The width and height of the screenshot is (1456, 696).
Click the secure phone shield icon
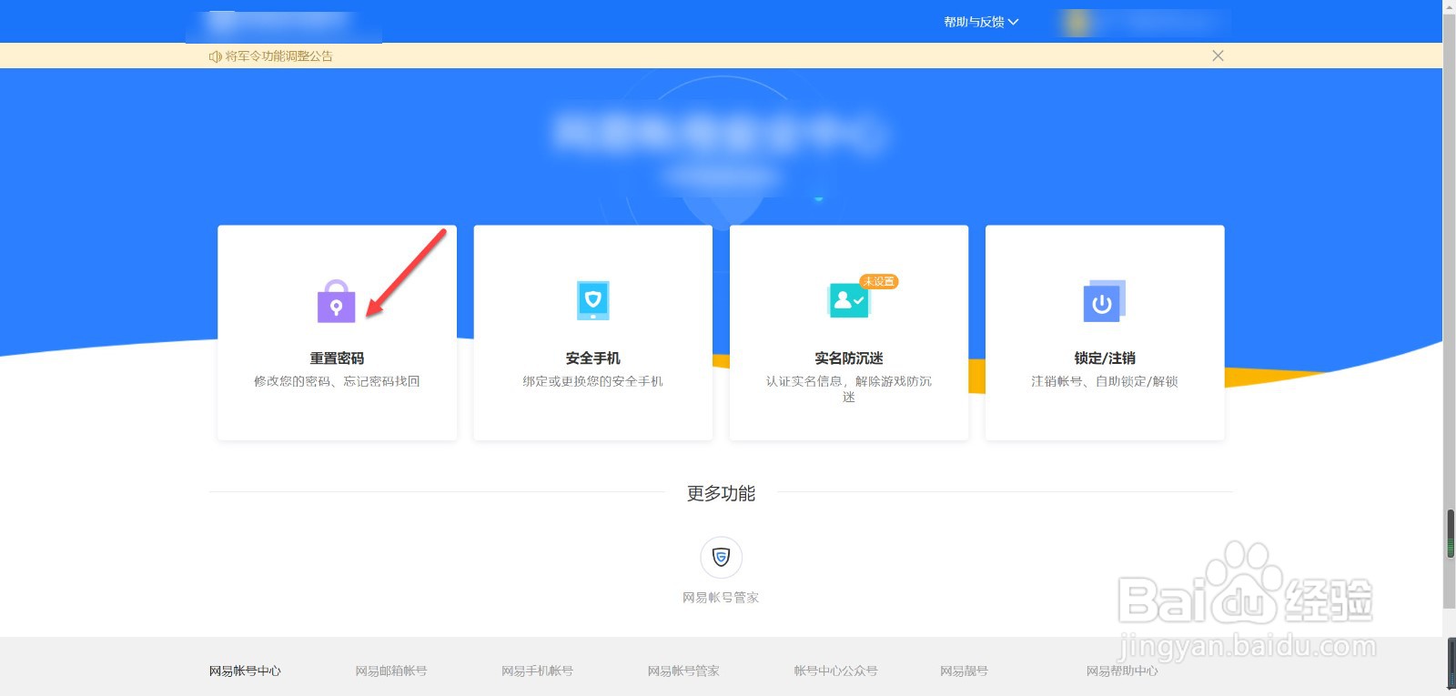(x=593, y=300)
